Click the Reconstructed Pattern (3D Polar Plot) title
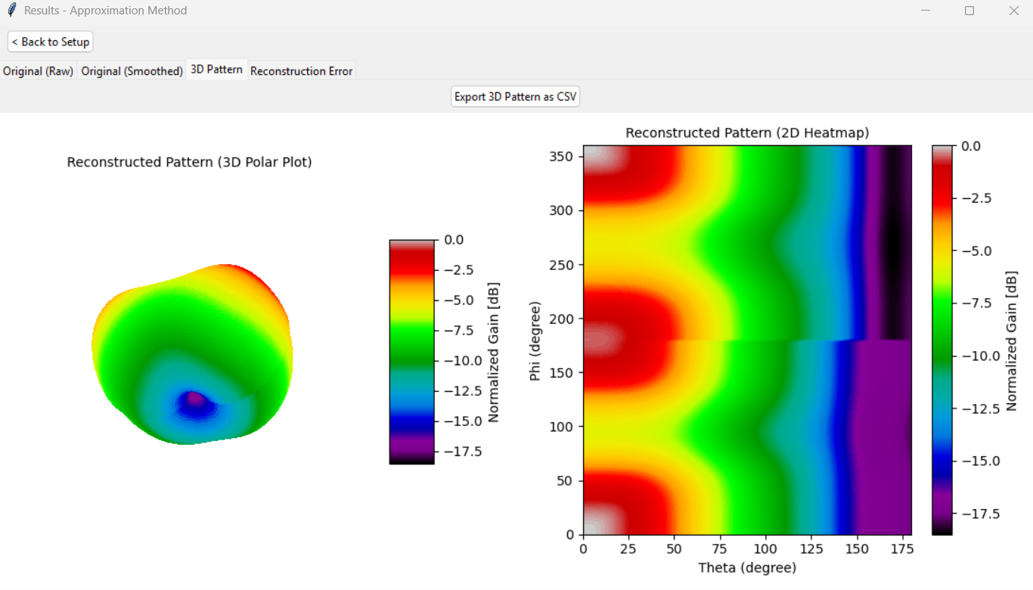Viewport: 1033px width, 590px height. pyautogui.click(x=189, y=162)
